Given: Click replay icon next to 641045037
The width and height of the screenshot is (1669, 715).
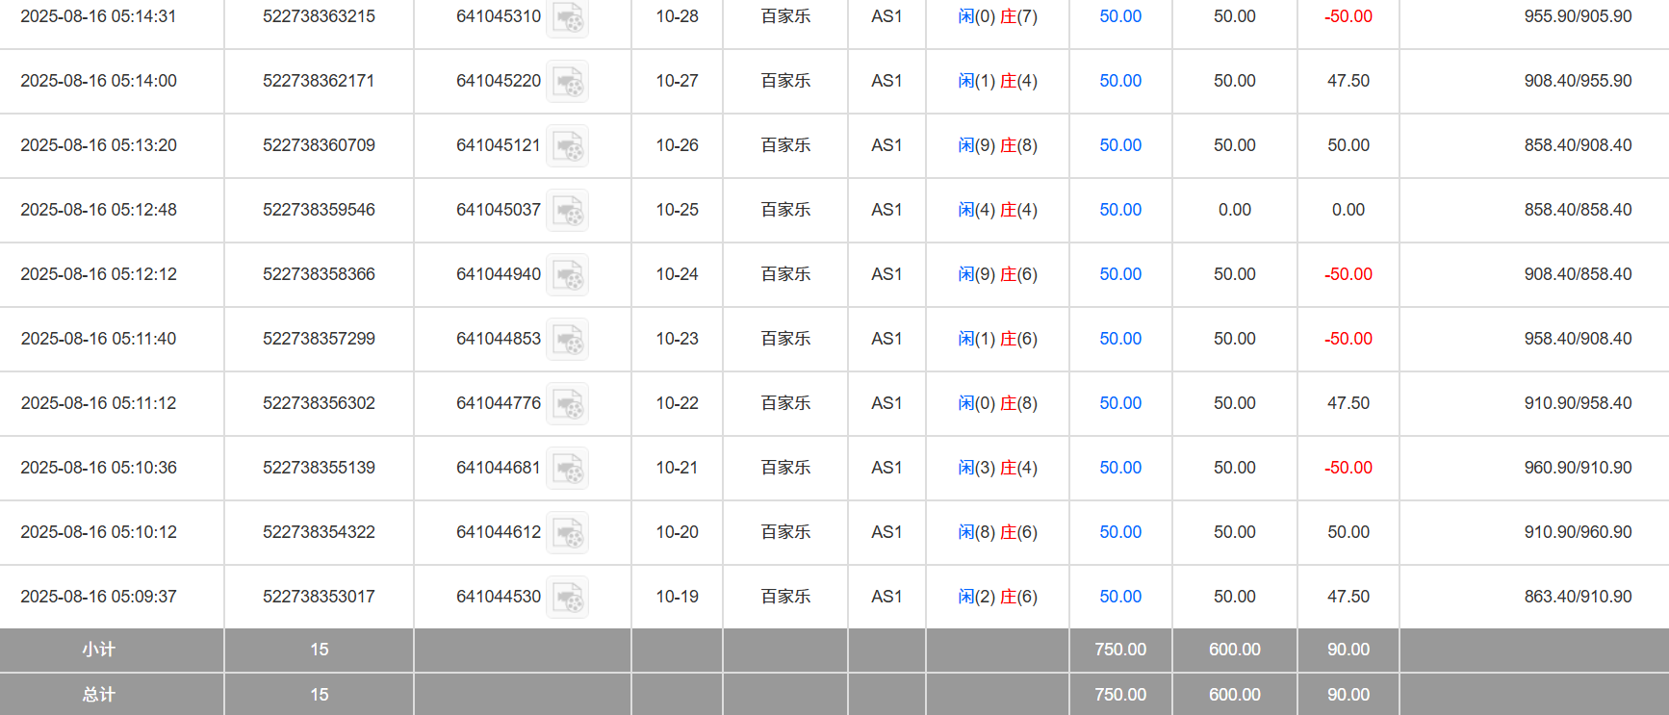Looking at the screenshot, I should coord(567,211).
